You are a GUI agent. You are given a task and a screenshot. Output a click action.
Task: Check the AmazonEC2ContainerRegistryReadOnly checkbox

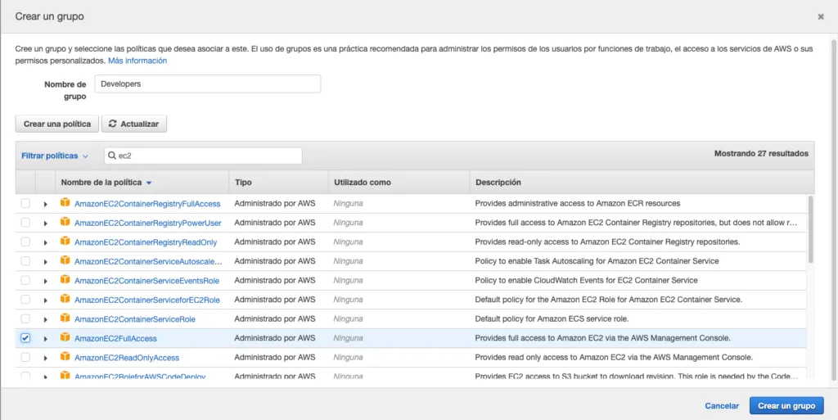[x=25, y=242]
